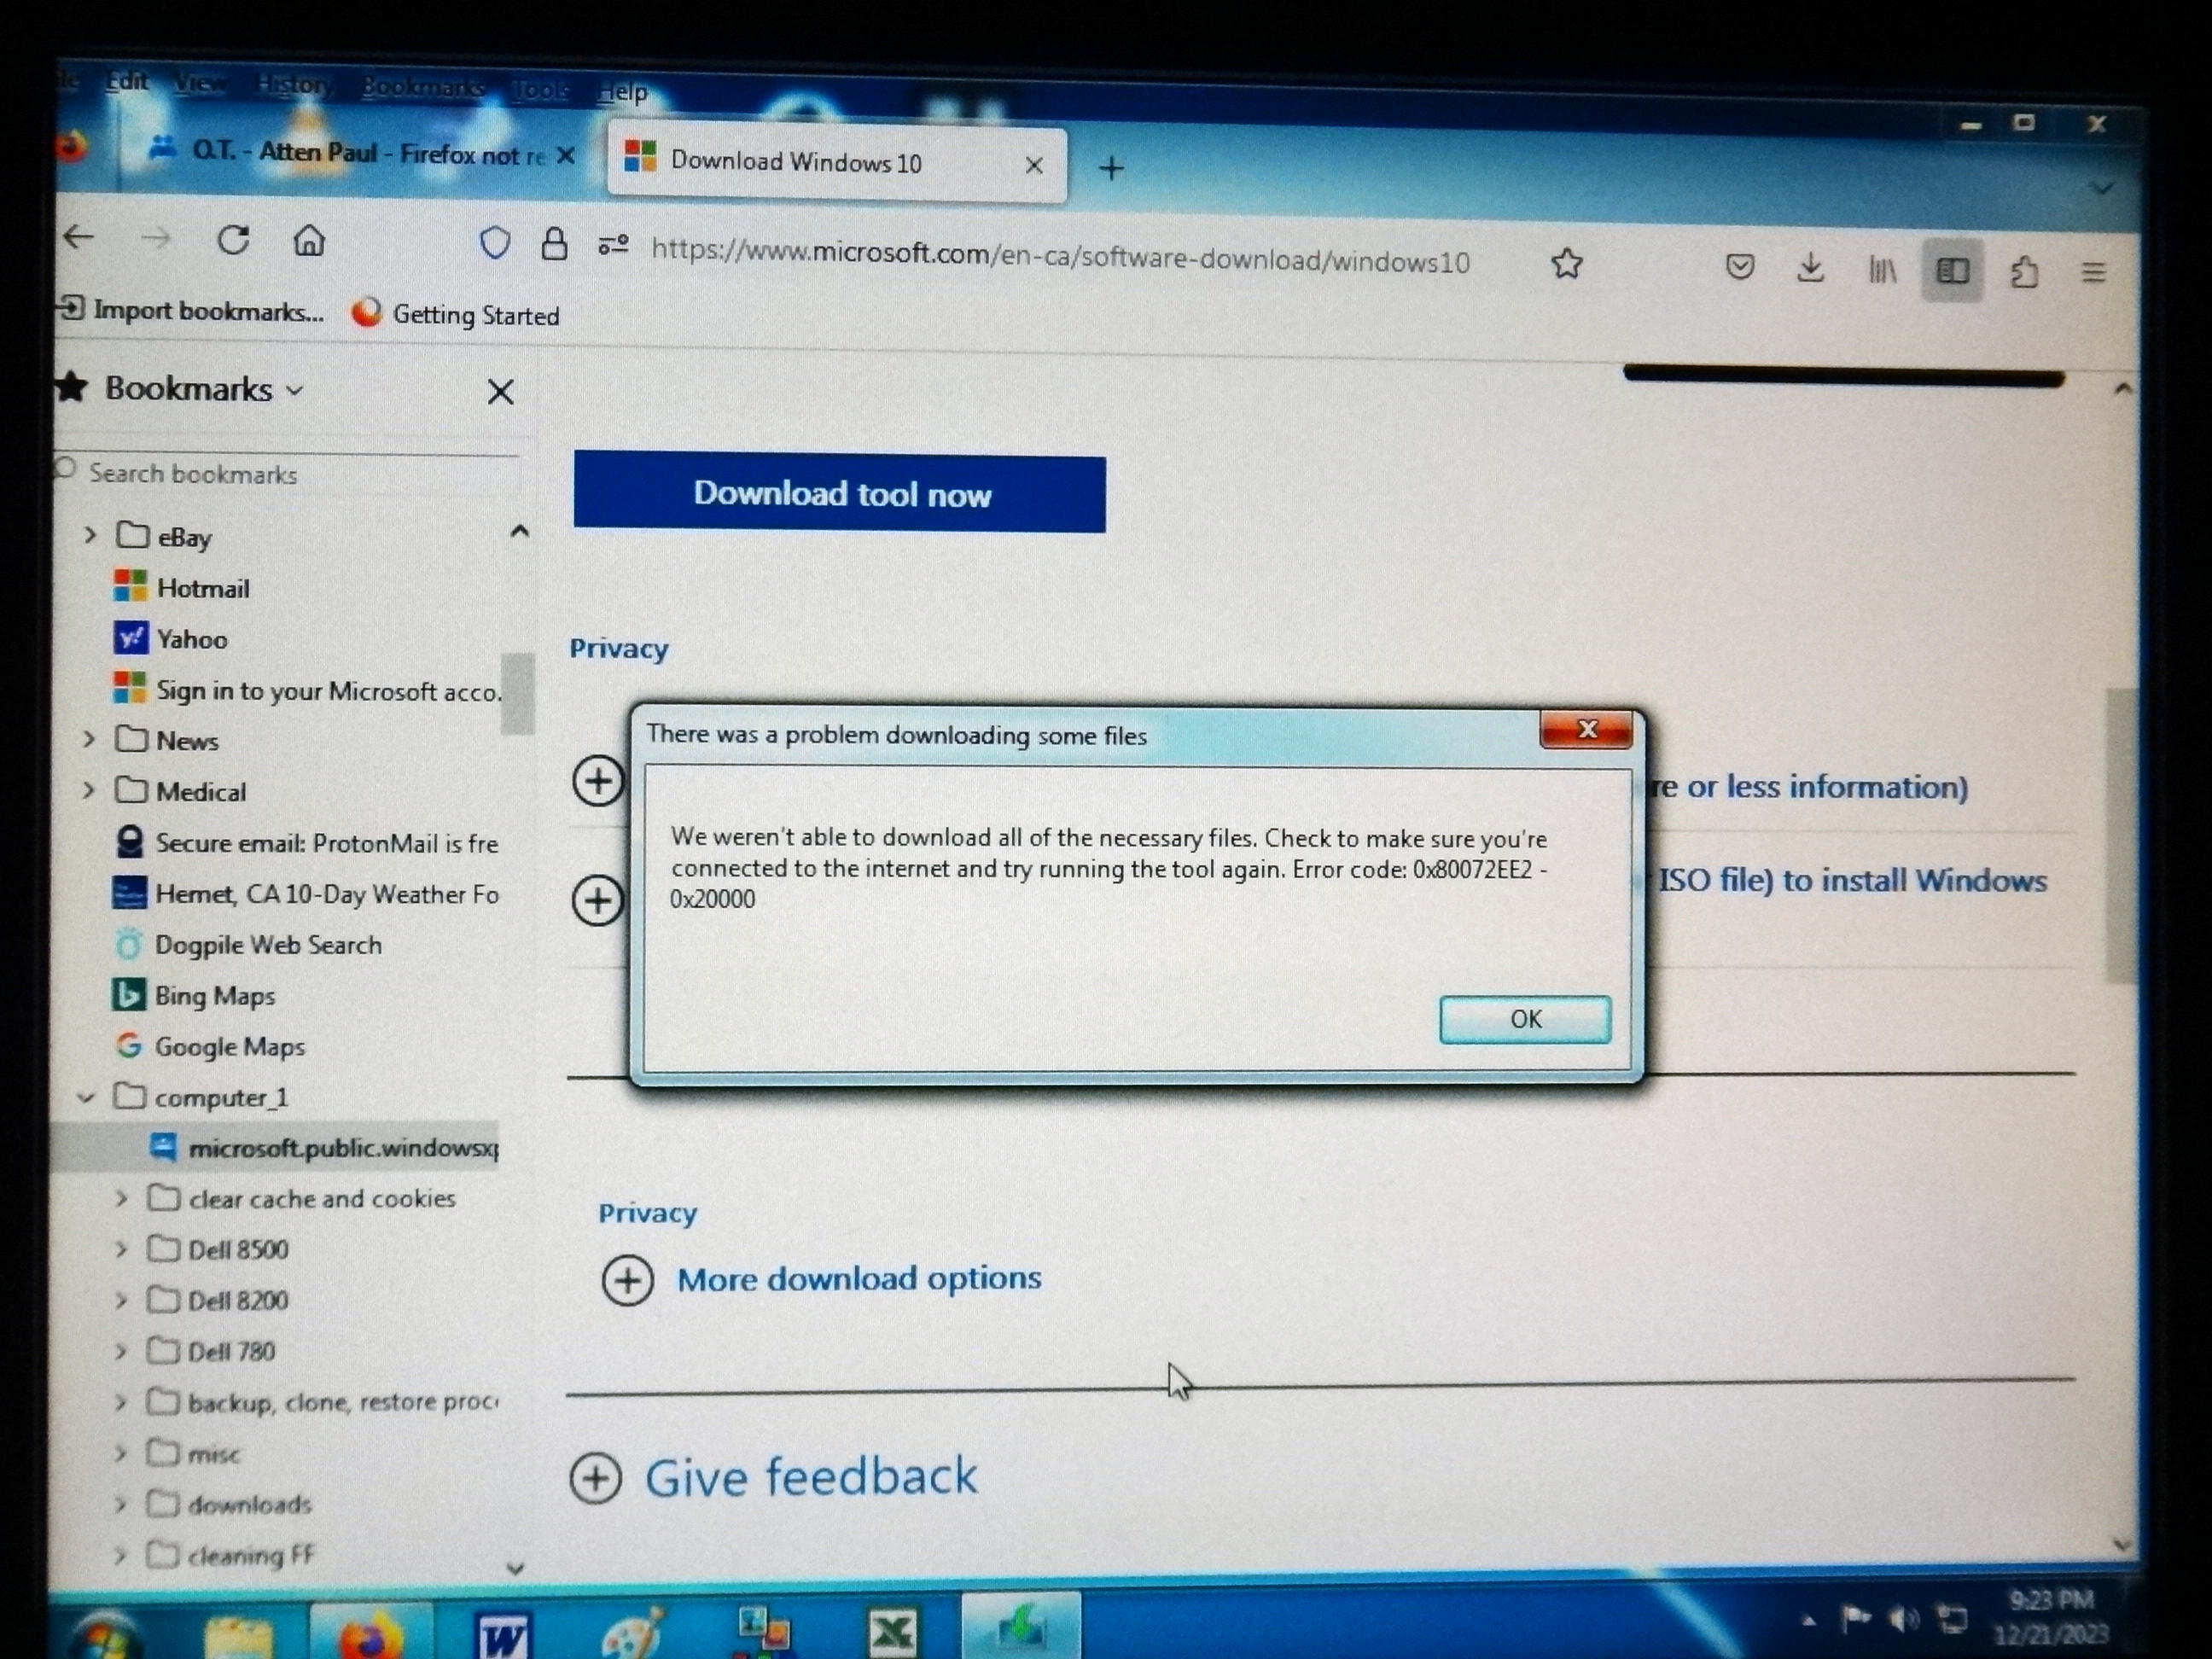
Task: Open the Yahoo bookmark
Action: (x=171, y=638)
